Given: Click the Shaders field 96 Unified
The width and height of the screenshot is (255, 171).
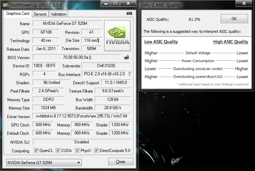Looking at the screenshot, I should tap(52, 83).
